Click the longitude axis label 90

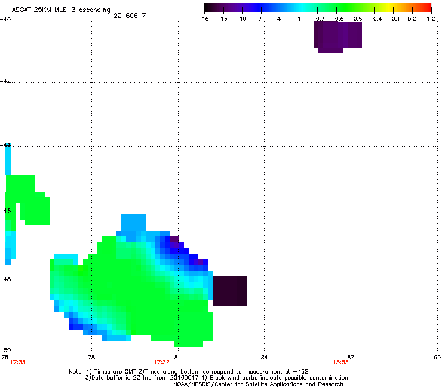(x=437, y=357)
